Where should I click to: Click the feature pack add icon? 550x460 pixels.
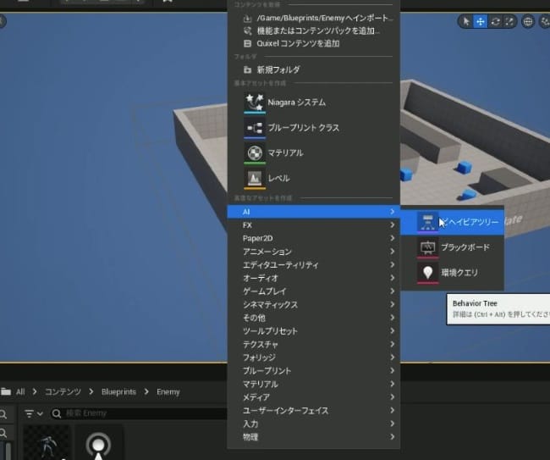pyautogui.click(x=247, y=30)
